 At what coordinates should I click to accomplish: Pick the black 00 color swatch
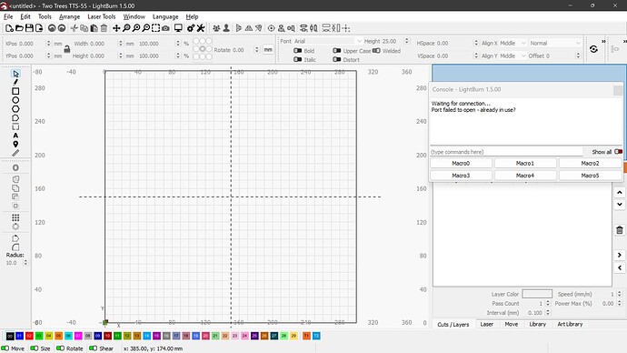click(10, 336)
